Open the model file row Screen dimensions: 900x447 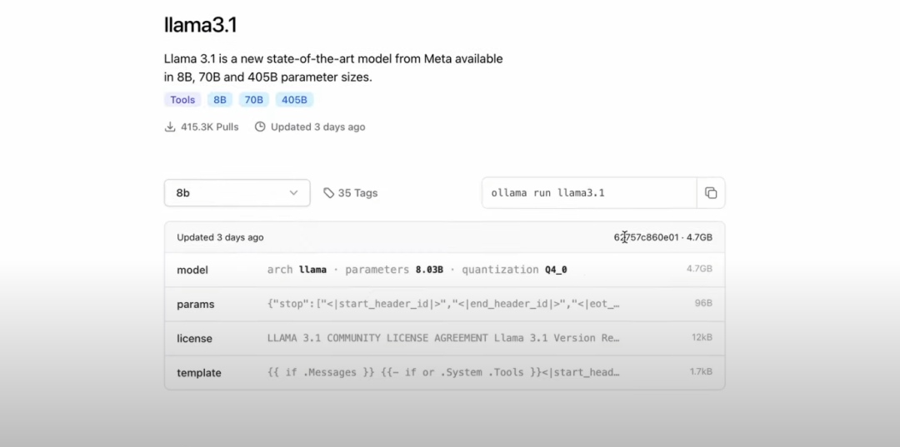tap(444, 270)
